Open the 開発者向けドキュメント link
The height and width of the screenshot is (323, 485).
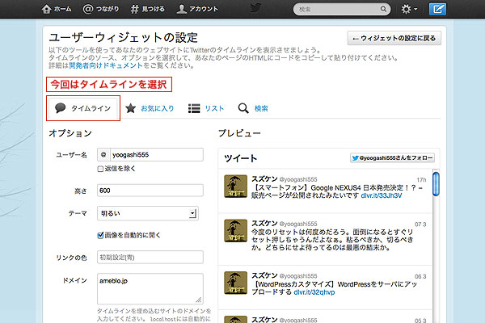(105, 65)
